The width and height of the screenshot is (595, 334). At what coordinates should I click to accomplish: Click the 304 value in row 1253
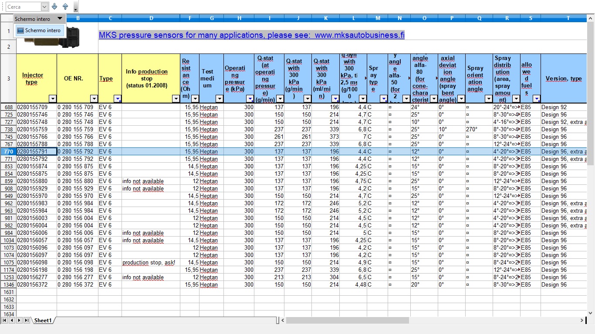(x=325, y=277)
